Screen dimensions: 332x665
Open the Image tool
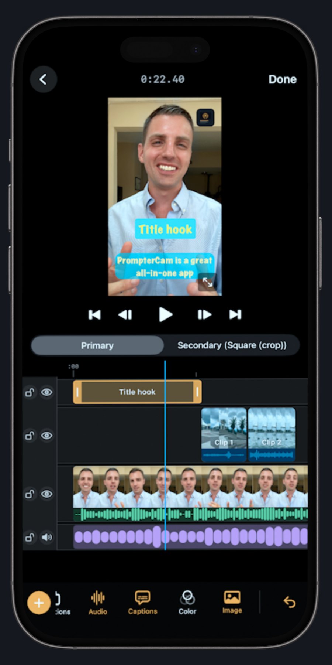pyautogui.click(x=232, y=602)
